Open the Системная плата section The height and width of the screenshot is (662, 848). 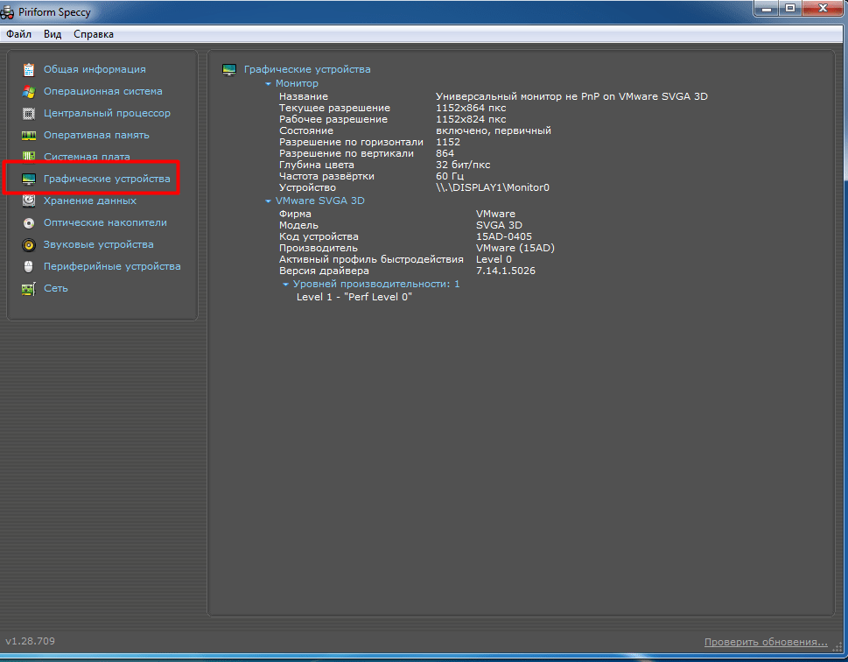(x=87, y=157)
